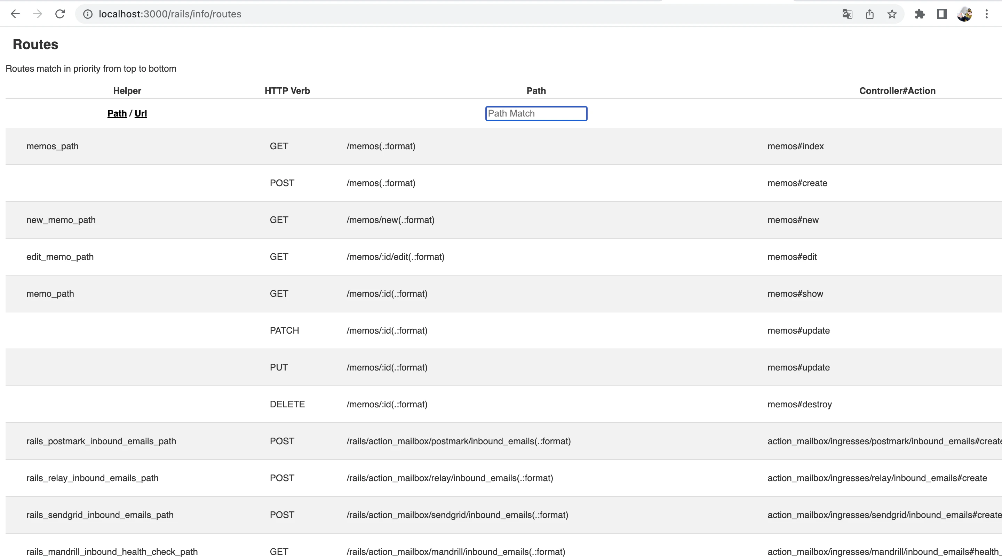Click the Helper column header

tap(127, 90)
